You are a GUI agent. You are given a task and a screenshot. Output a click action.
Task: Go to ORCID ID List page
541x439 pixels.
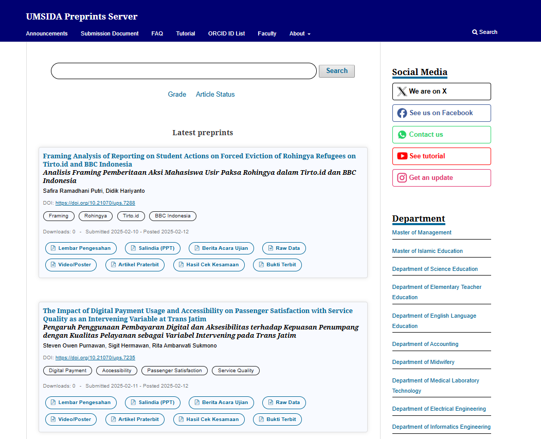[226, 33]
